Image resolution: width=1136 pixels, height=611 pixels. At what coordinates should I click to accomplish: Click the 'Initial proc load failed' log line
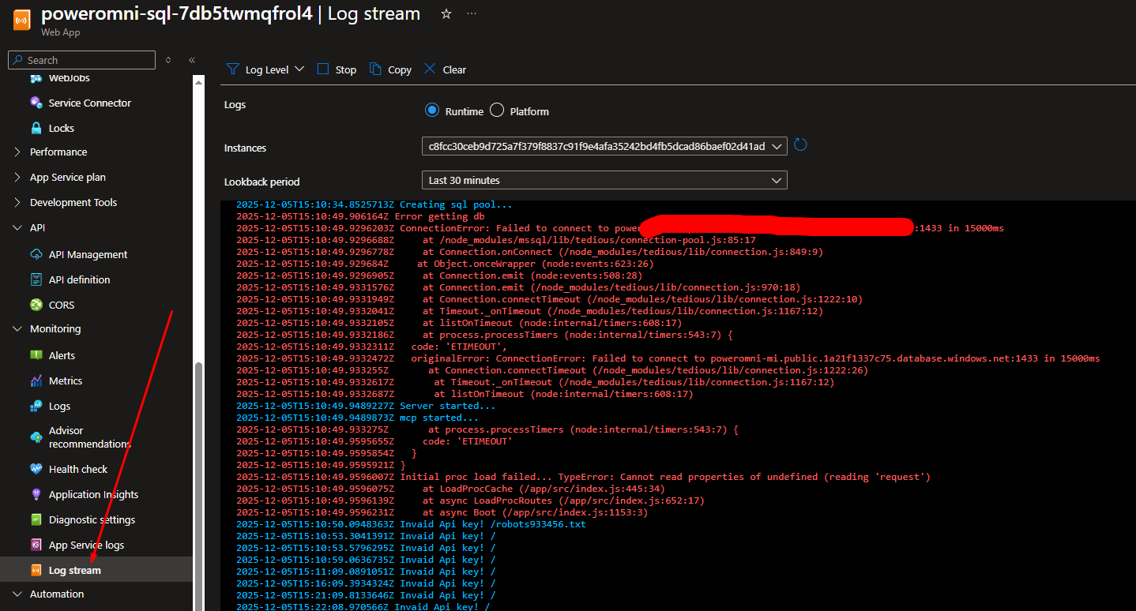tap(583, 477)
